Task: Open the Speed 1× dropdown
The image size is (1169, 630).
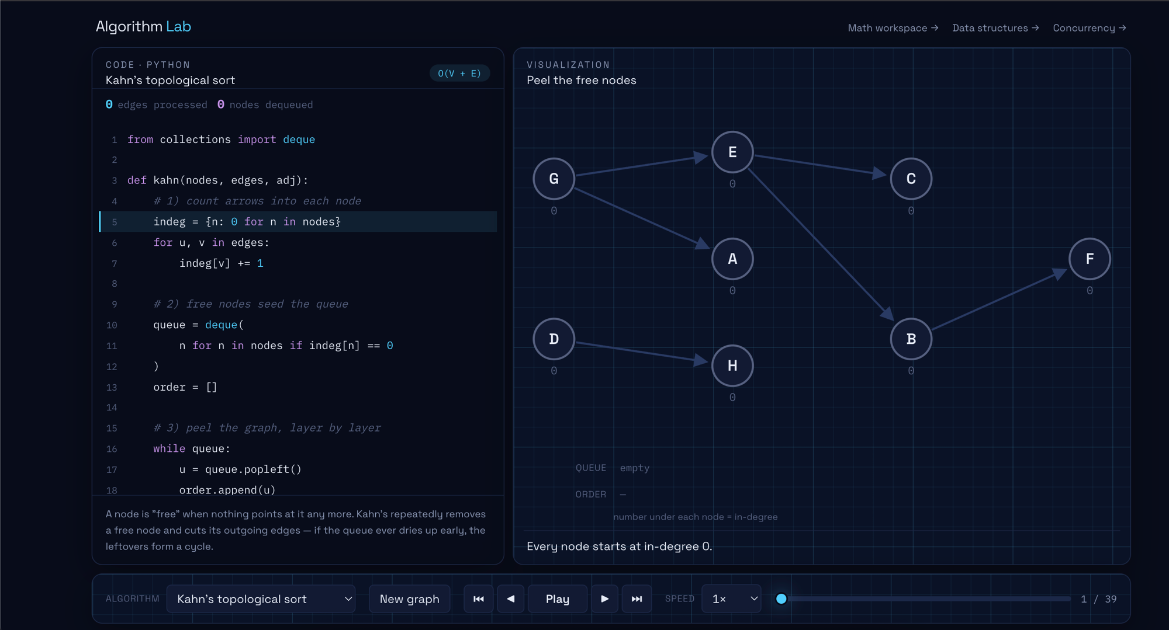Action: [x=732, y=598]
